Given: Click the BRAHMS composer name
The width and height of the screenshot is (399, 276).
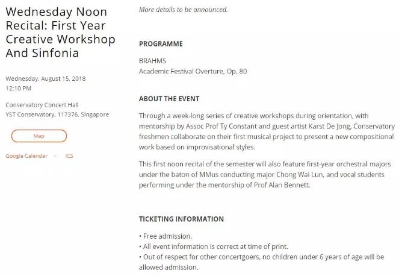Looking at the screenshot, I should pyautogui.click(x=152, y=61).
